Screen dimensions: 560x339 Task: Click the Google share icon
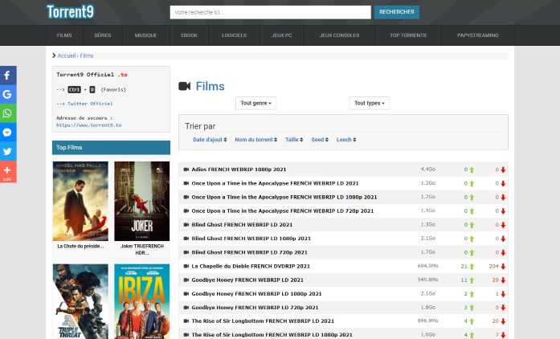tap(7, 94)
